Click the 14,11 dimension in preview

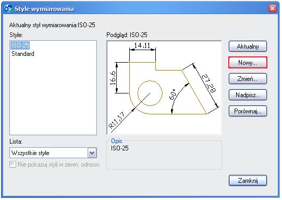tap(142, 45)
